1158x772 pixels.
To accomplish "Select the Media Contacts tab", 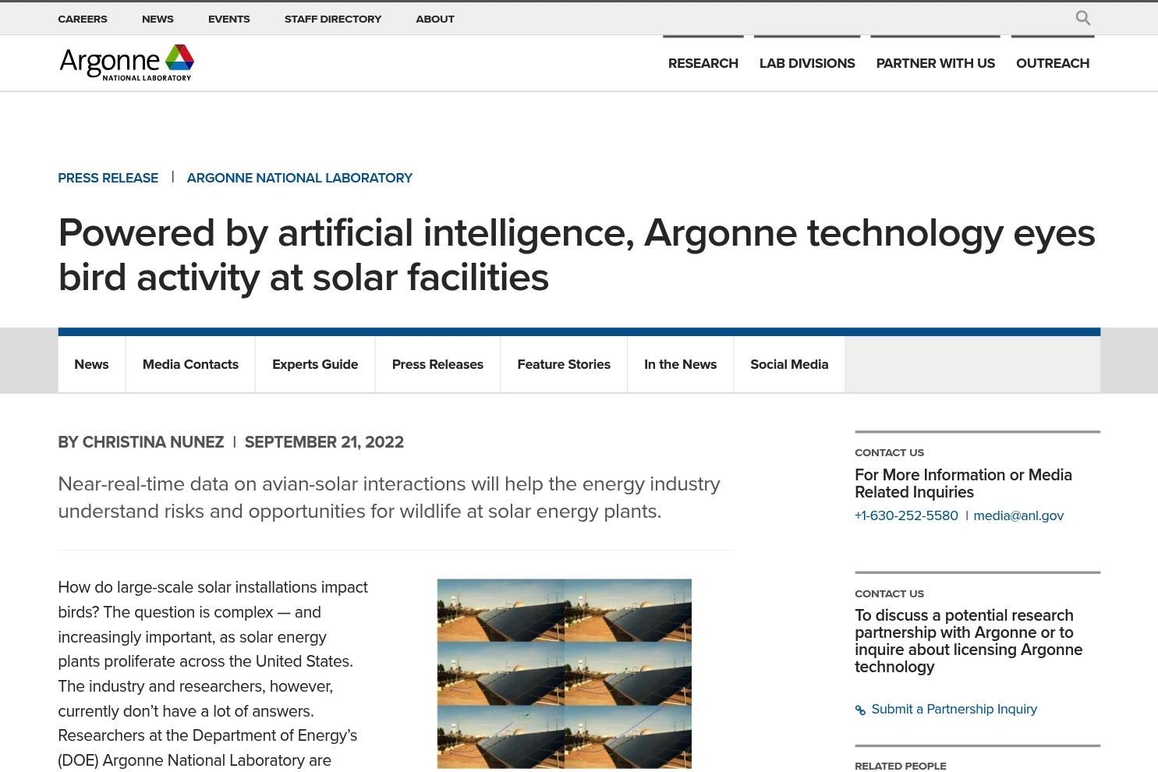I will (190, 364).
